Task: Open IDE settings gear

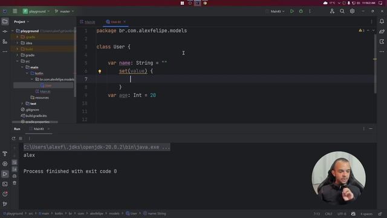Action: (352, 12)
